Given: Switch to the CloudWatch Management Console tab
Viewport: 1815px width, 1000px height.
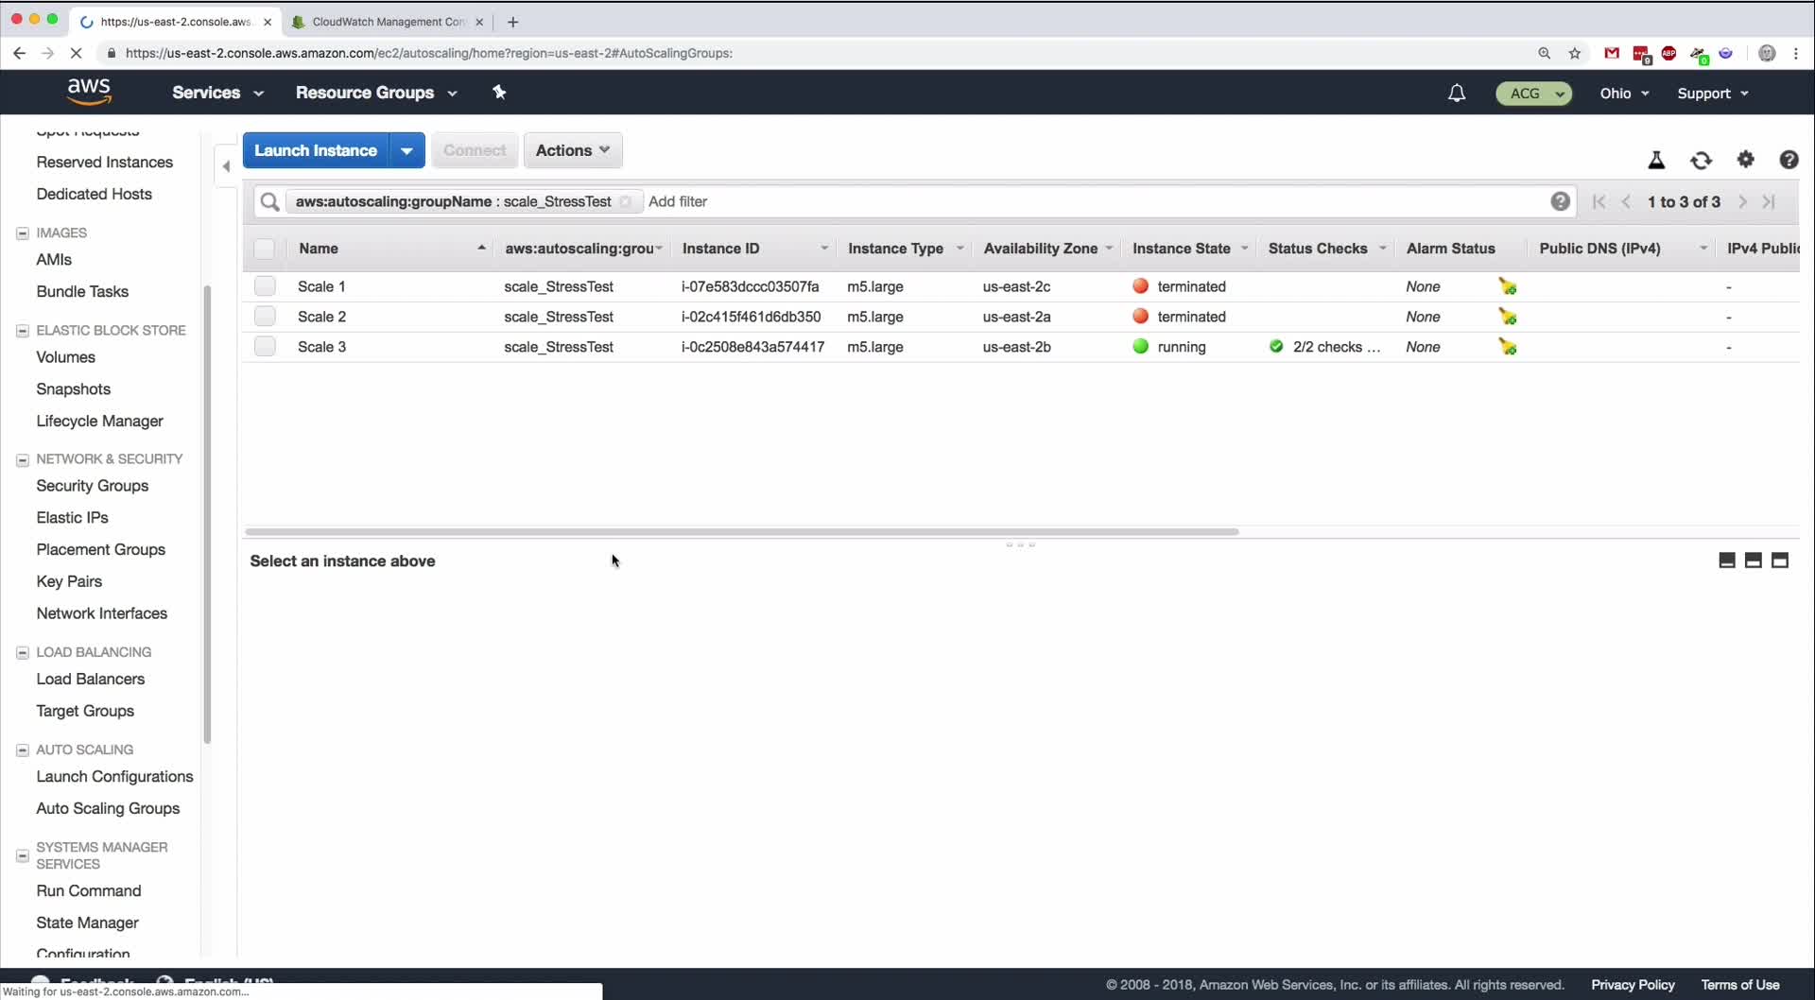Looking at the screenshot, I should (x=388, y=22).
